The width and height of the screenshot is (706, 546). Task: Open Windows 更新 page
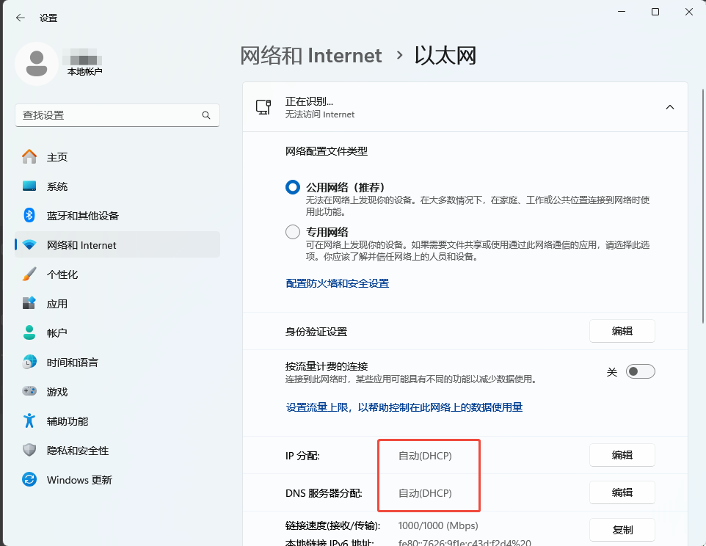117,479
